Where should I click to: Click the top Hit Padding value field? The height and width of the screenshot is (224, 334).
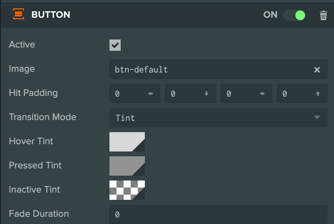click(x=302, y=93)
